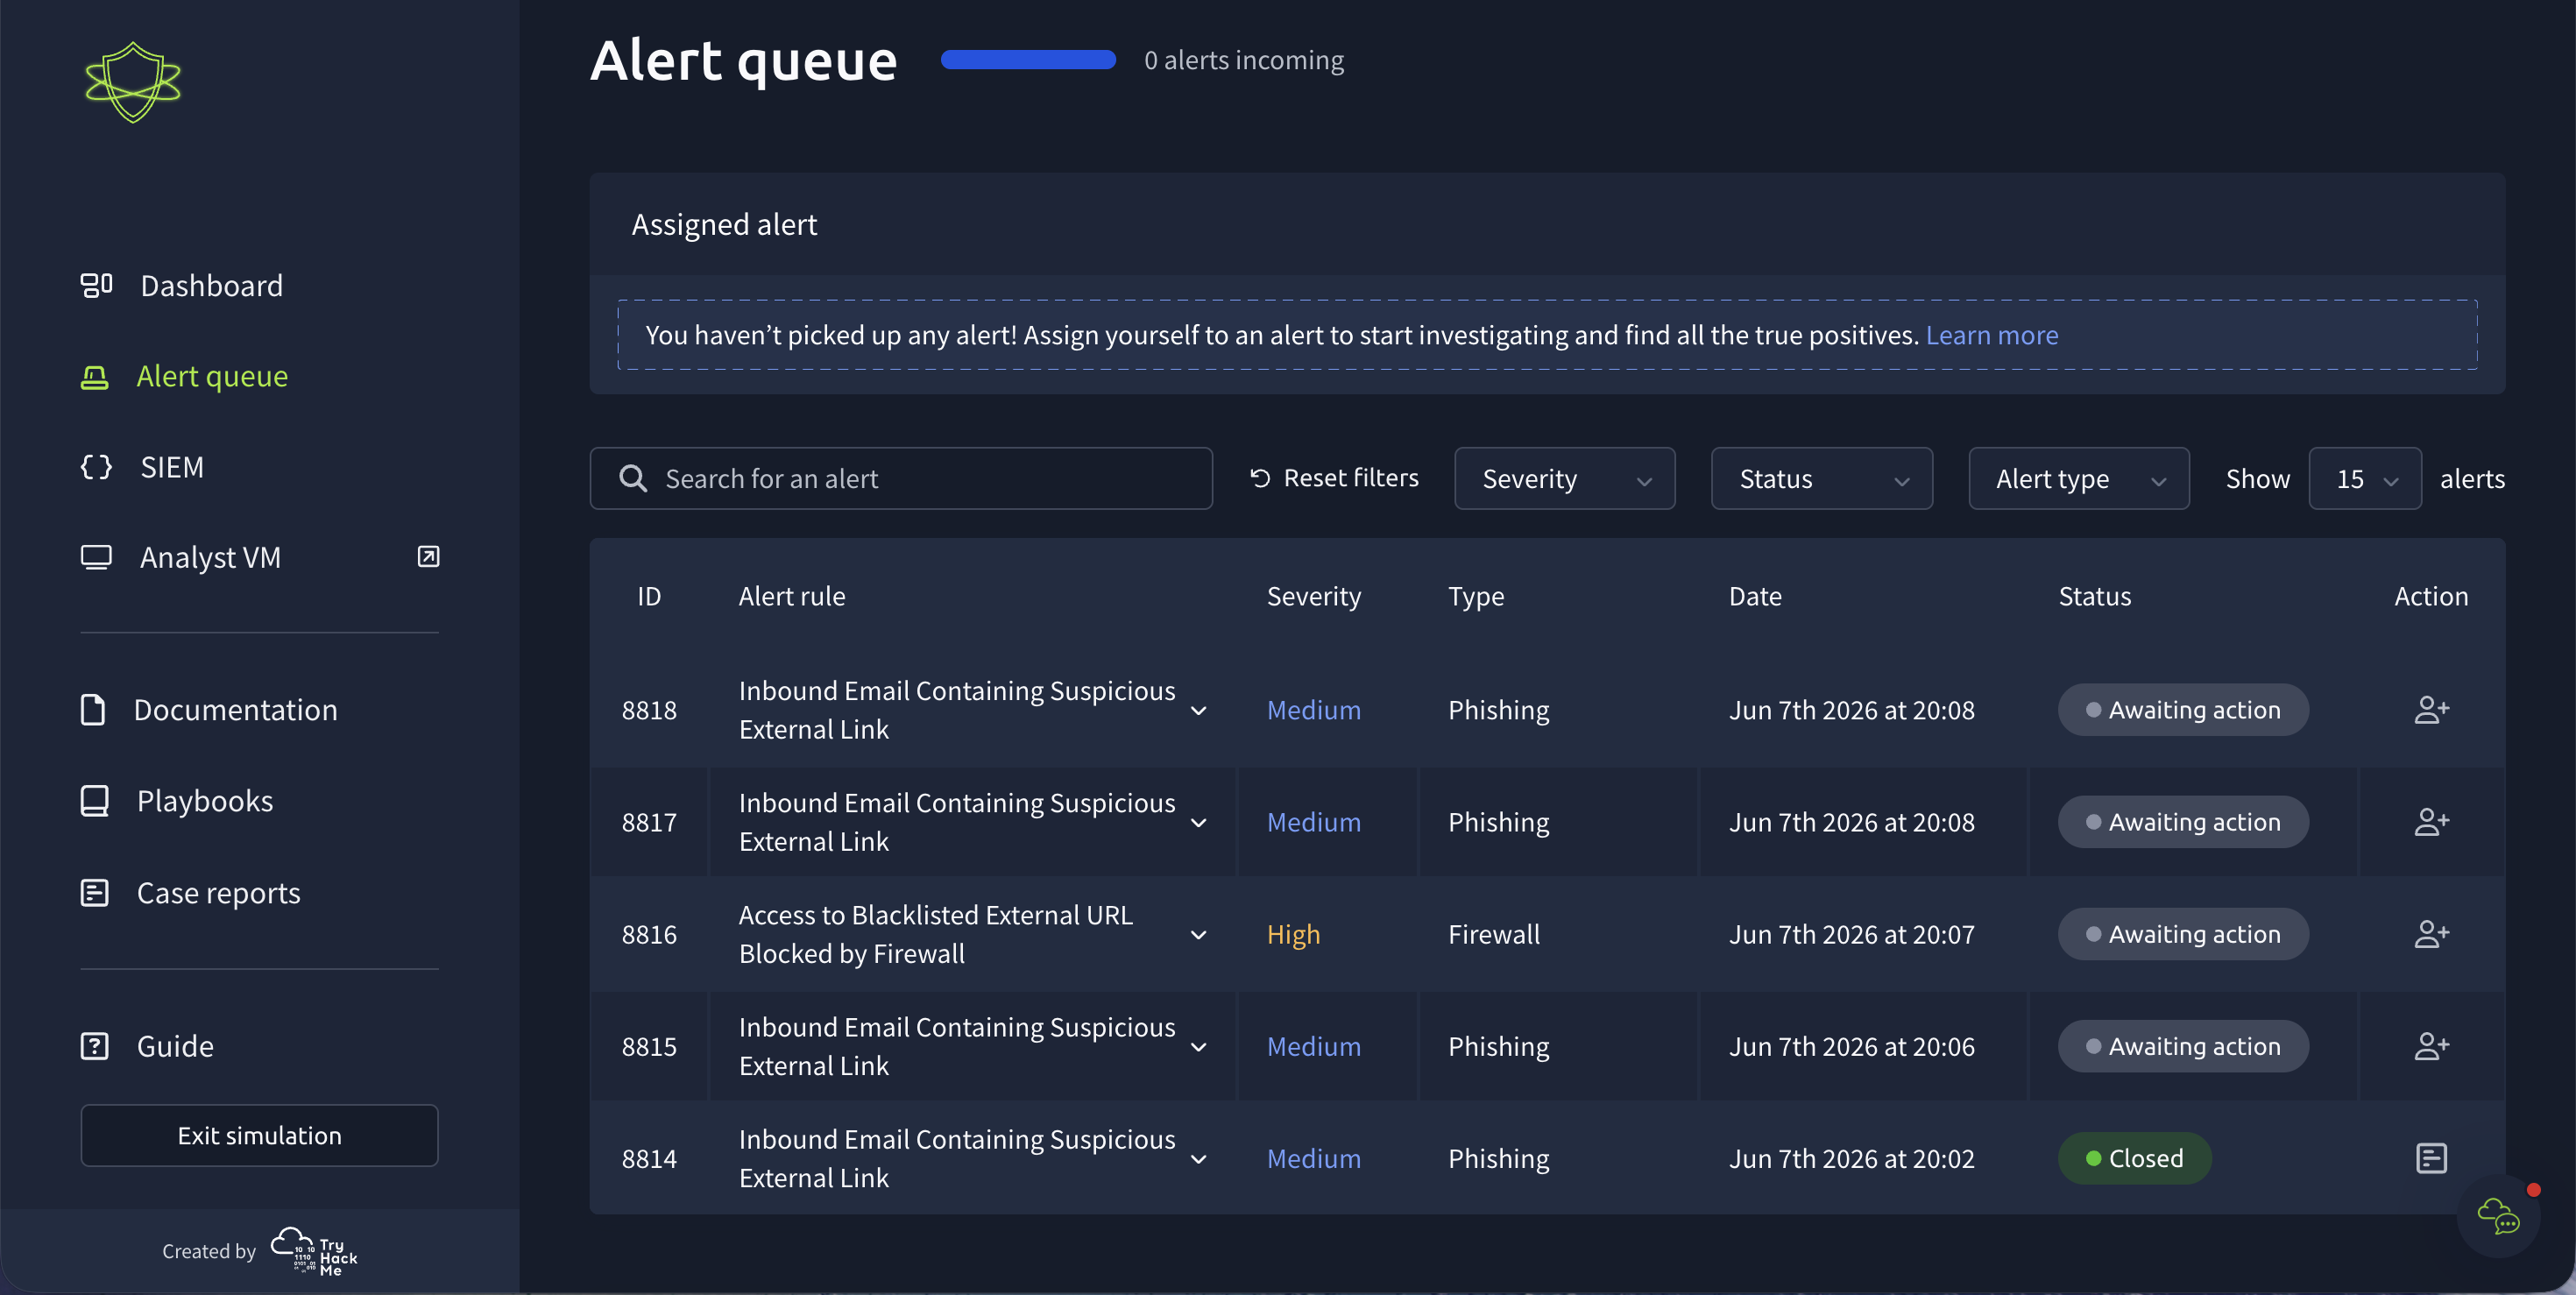2576x1295 pixels.
Task: Assign yourself to alert 8816
Action: tap(2431, 934)
